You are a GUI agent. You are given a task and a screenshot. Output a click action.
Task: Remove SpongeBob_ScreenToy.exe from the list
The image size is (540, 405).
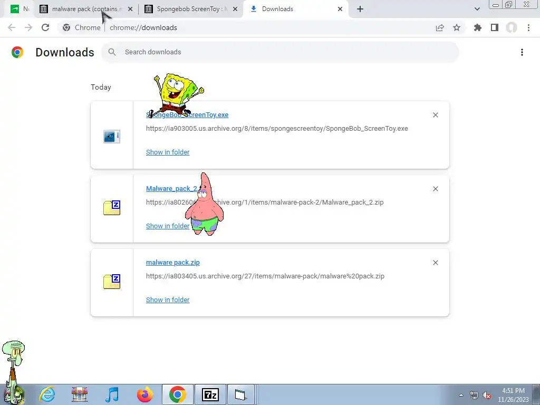pyautogui.click(x=436, y=115)
